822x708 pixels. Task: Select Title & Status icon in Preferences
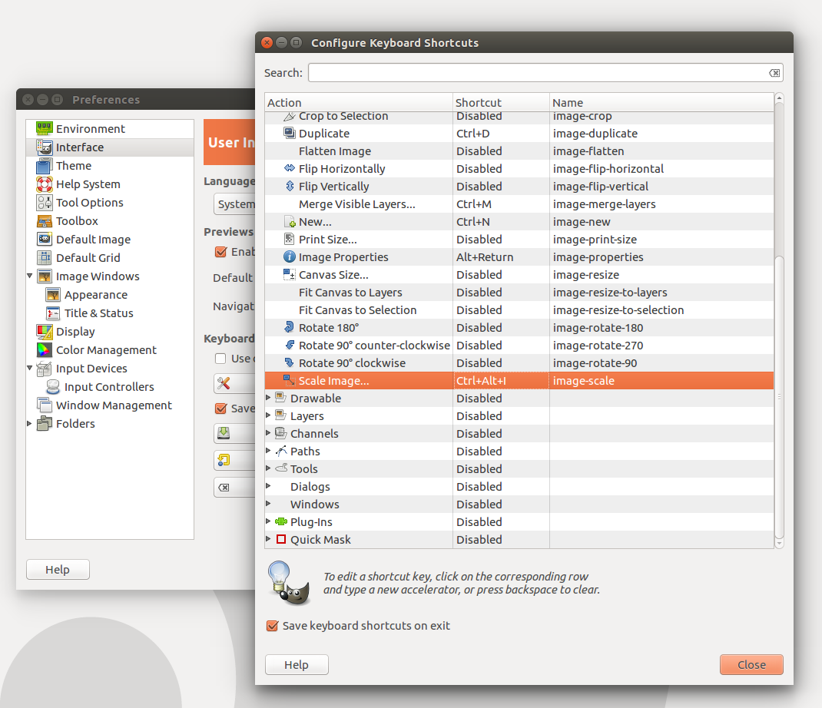pos(52,313)
